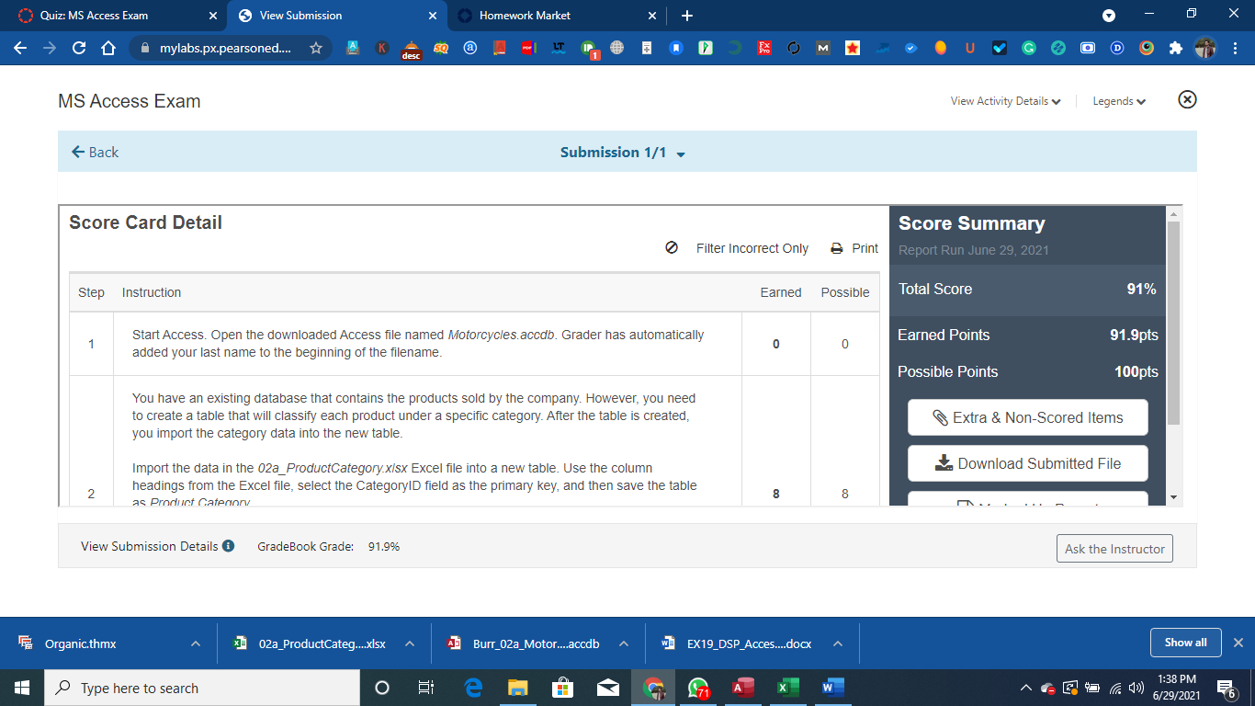
Task: Open Excel from the taskbar
Action: pyautogui.click(x=787, y=688)
